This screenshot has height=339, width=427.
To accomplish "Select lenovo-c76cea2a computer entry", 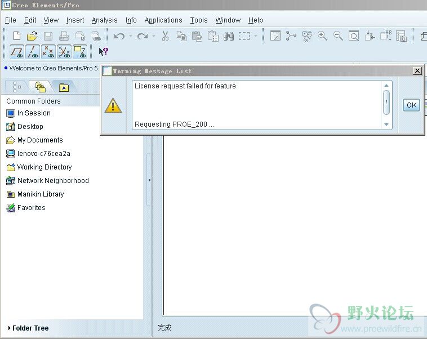I will [x=38, y=154].
